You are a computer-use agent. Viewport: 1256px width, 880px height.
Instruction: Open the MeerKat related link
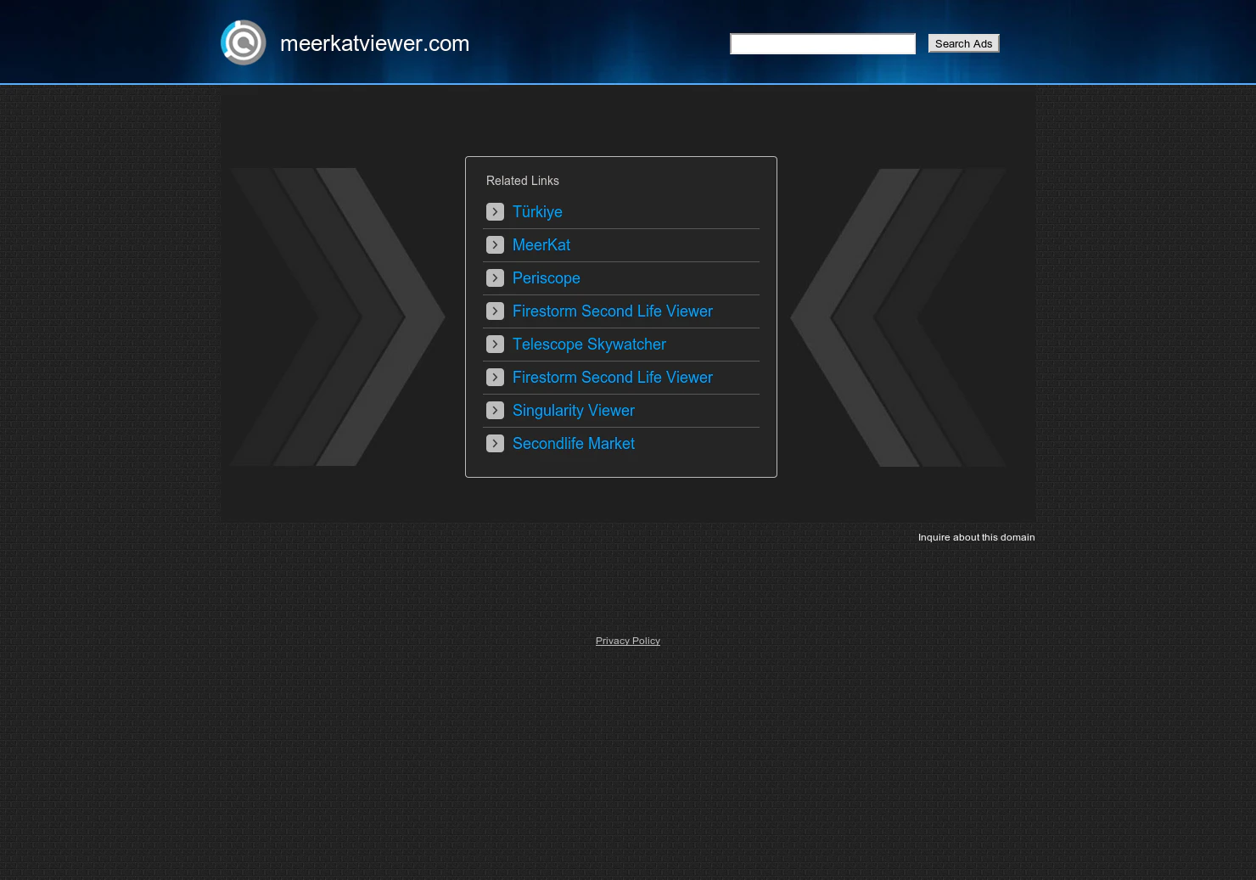(541, 245)
